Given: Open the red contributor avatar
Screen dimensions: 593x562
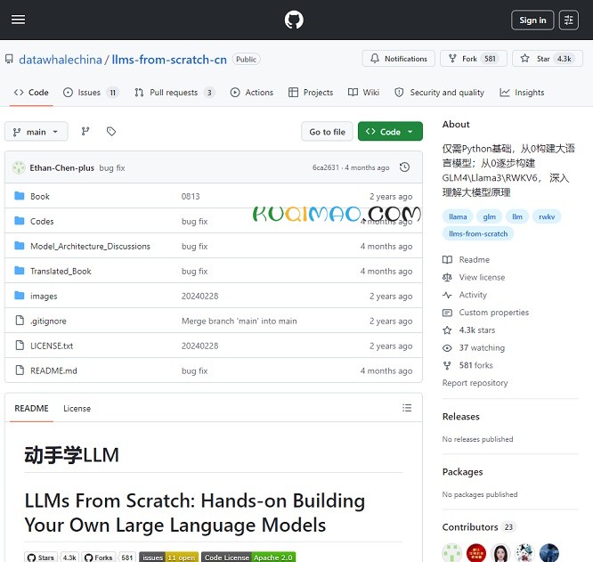Looking at the screenshot, I should 476,553.
